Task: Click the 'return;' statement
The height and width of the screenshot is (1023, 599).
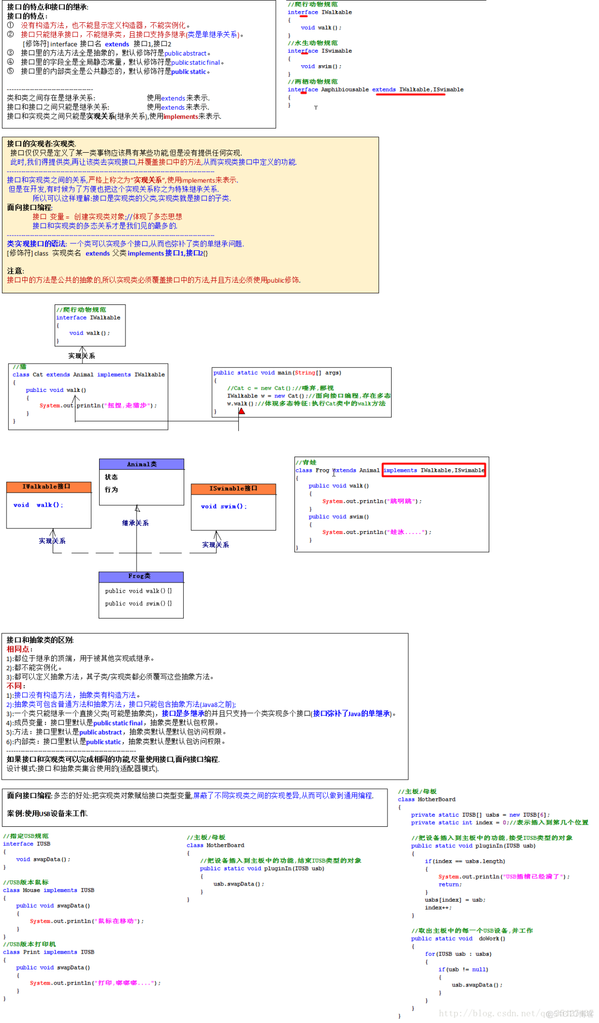Action: point(450,884)
